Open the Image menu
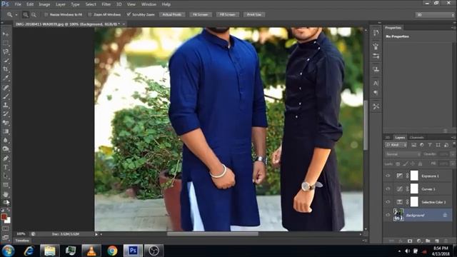This screenshot has width=457, height=257. (x=44, y=4)
